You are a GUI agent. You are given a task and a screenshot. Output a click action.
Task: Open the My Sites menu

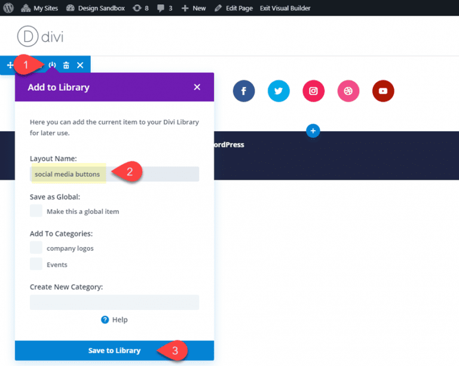pyautogui.click(x=41, y=8)
